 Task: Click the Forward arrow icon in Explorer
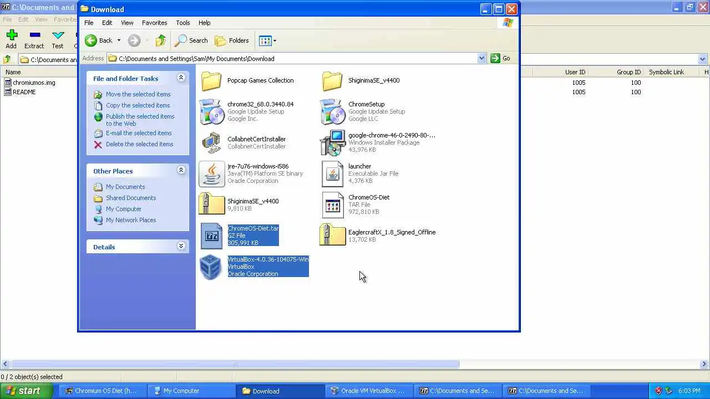point(134,40)
